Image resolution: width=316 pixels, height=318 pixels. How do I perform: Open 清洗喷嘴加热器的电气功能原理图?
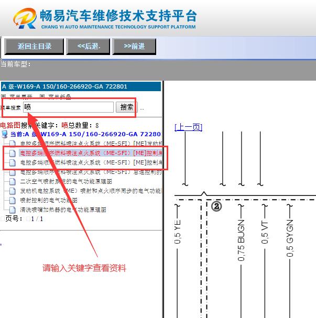click(63, 210)
